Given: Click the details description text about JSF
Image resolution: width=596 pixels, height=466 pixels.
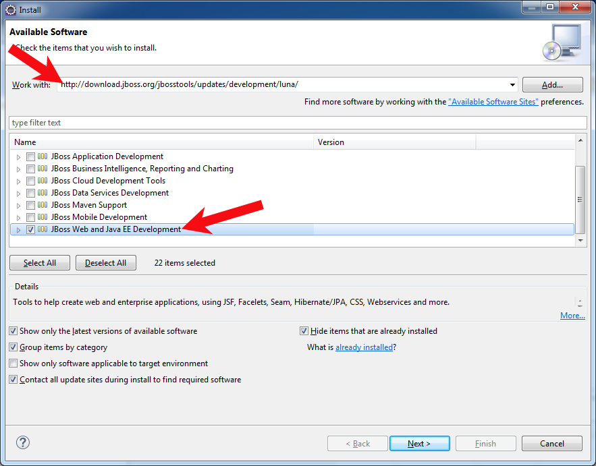Looking at the screenshot, I should (231, 302).
